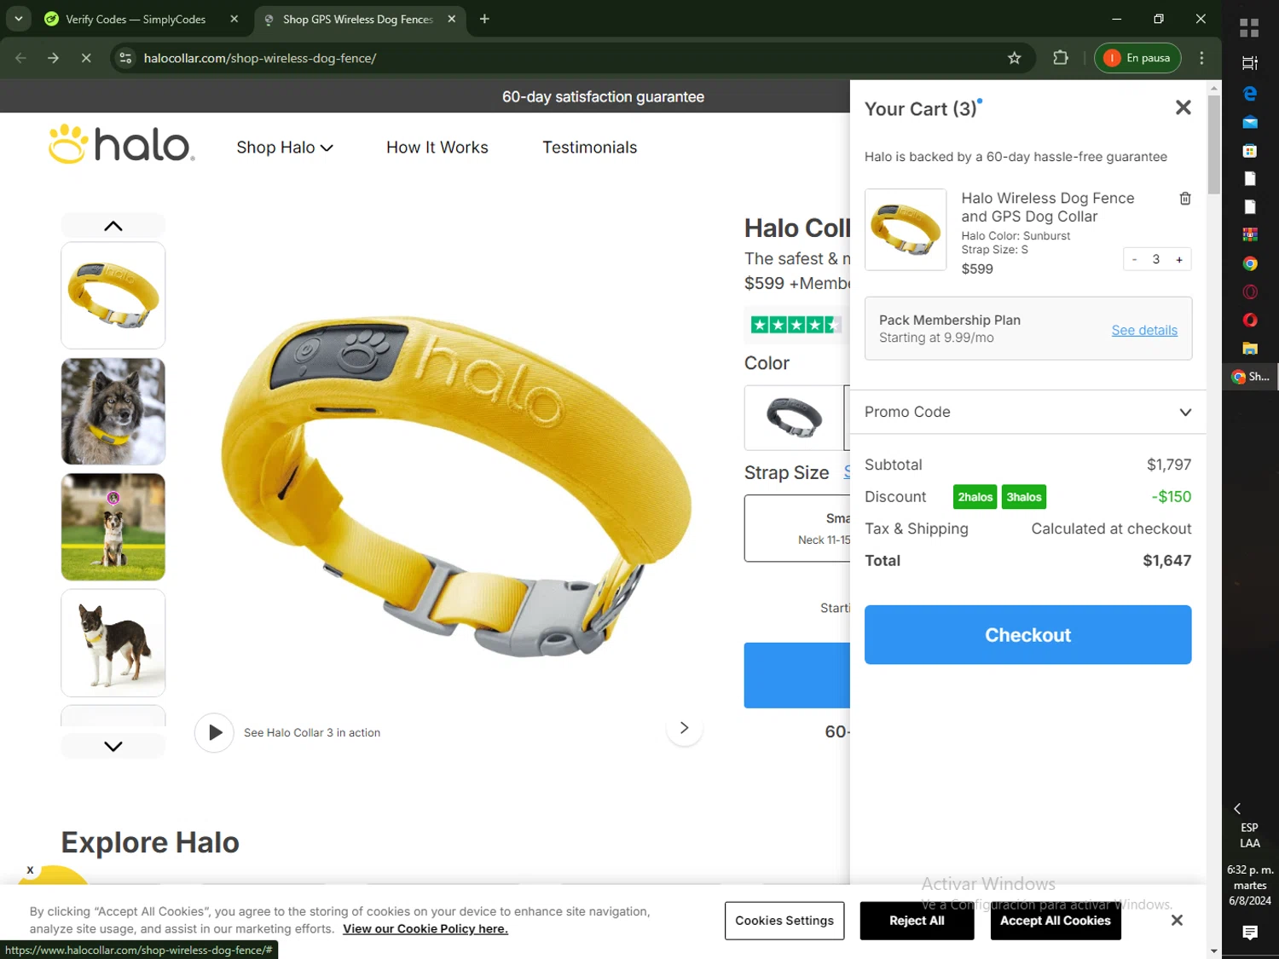Image resolution: width=1279 pixels, height=959 pixels.
Task: Open Task View icon in taskbar
Action: (x=1249, y=63)
